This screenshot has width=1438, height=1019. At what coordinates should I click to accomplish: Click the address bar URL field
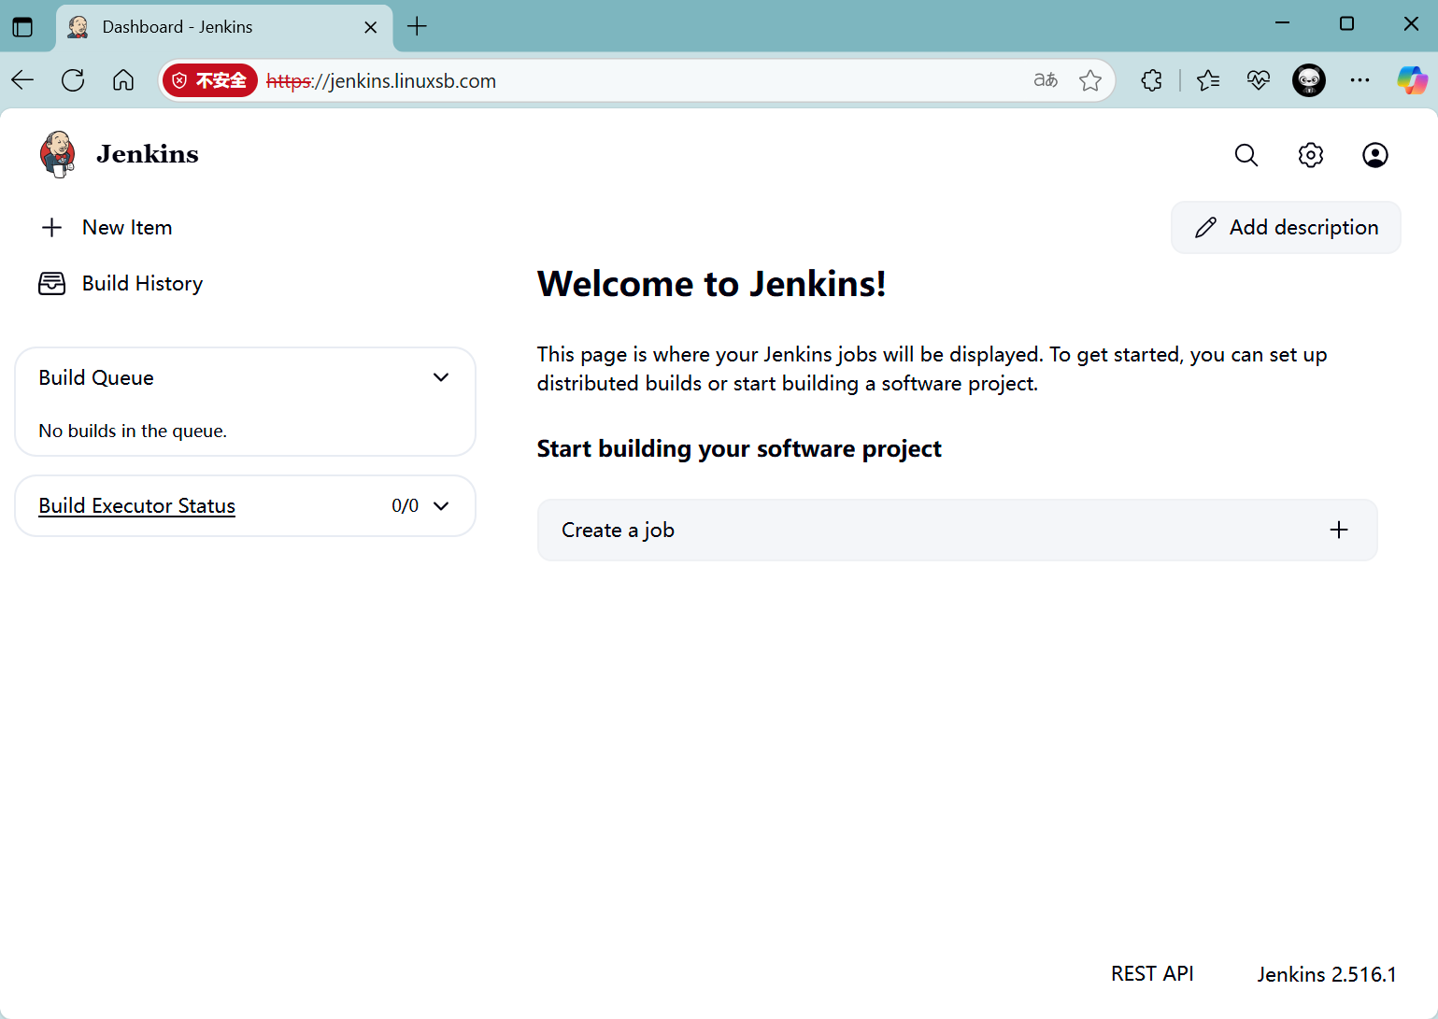point(654,81)
